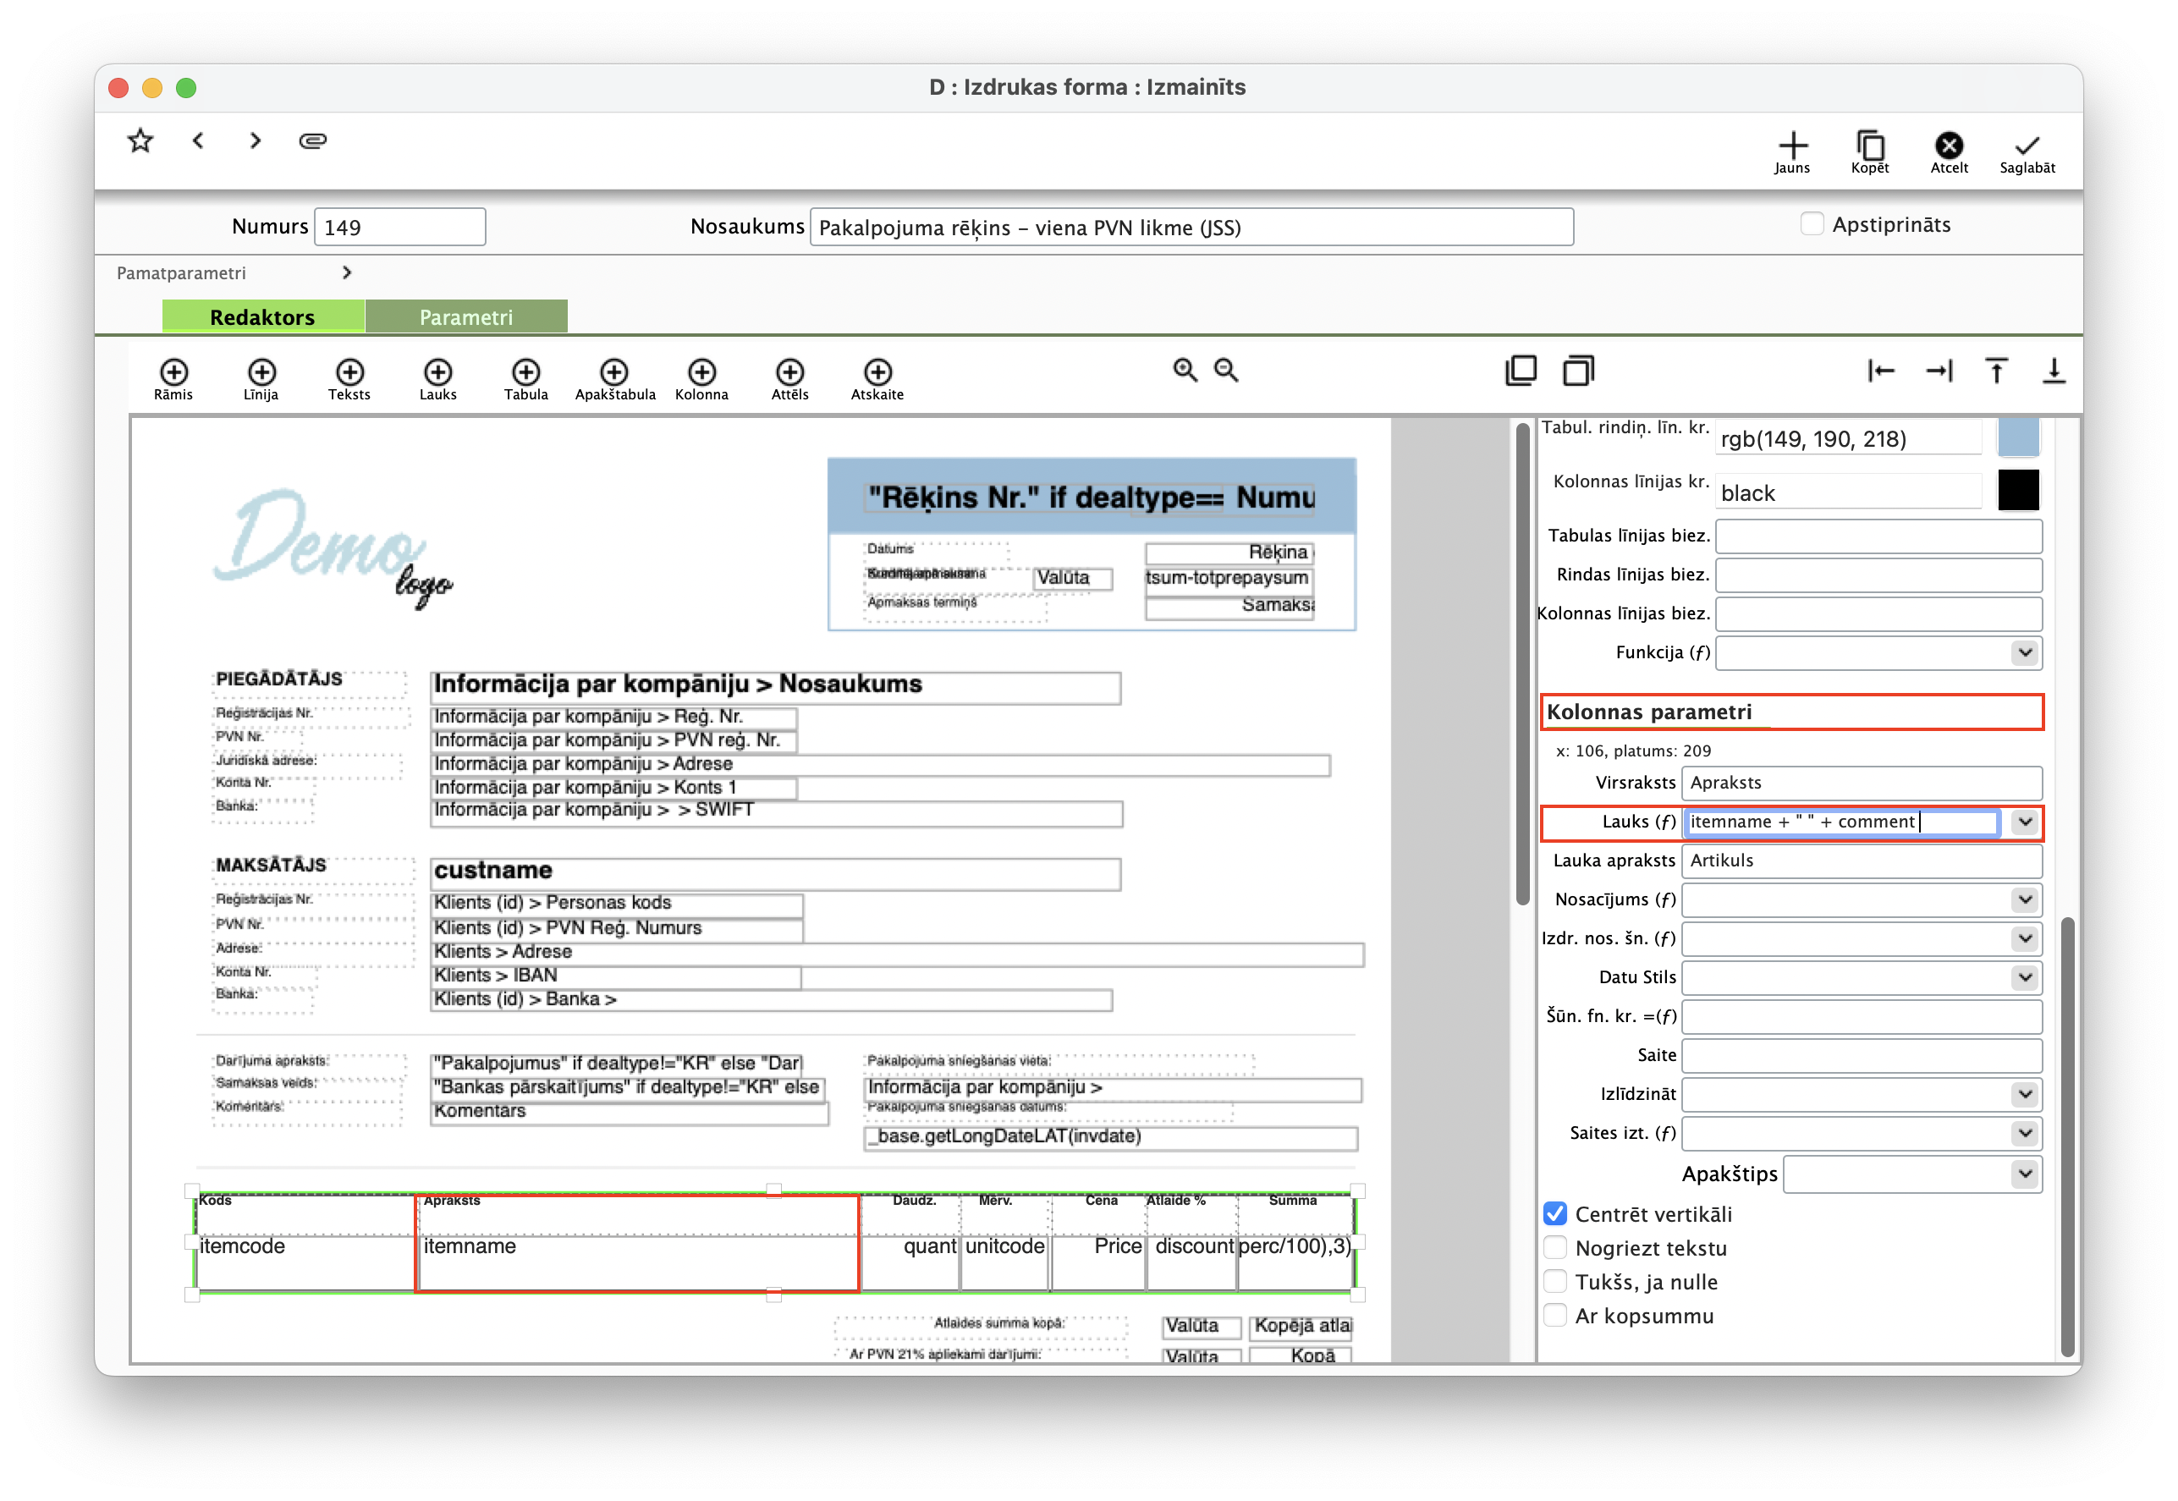
Task: Open the Saites izt. (f) dropdown
Action: (2025, 1133)
